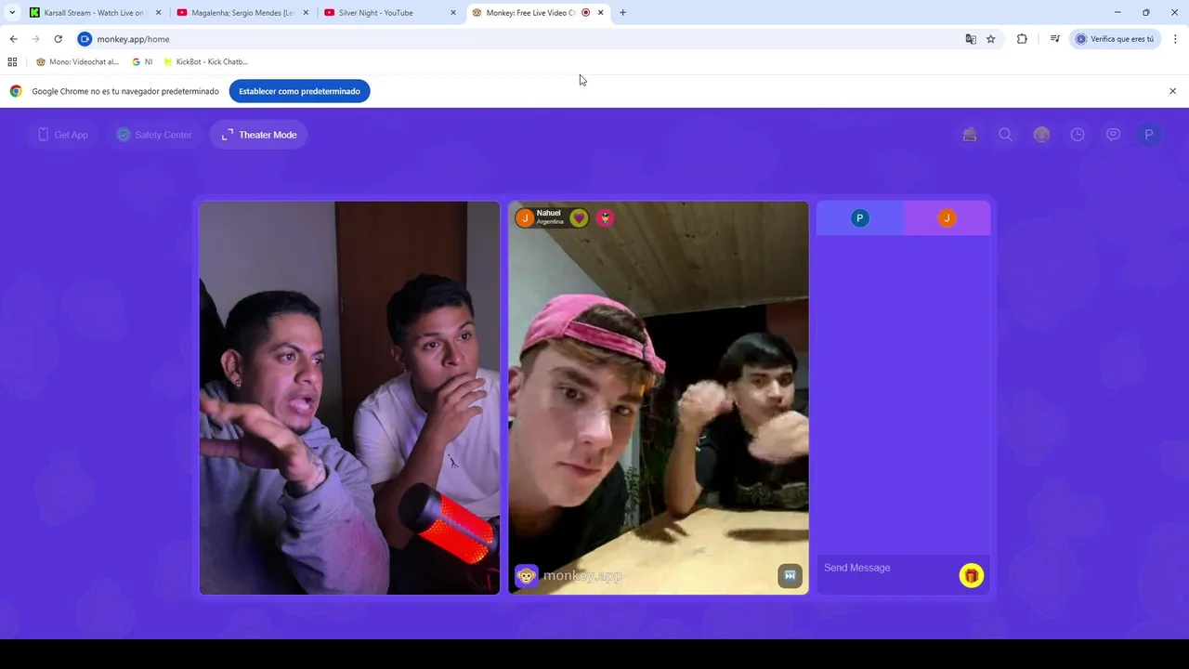The width and height of the screenshot is (1189, 669).
Task: Dismiss the default browser notification bar
Action: point(1172,91)
